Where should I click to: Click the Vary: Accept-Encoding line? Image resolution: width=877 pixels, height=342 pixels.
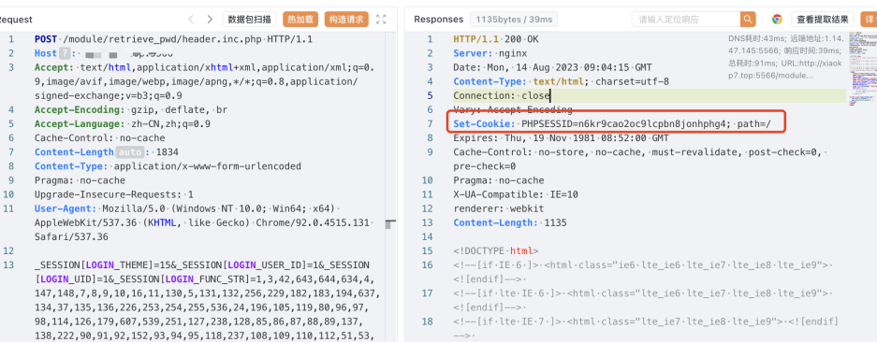point(513,110)
